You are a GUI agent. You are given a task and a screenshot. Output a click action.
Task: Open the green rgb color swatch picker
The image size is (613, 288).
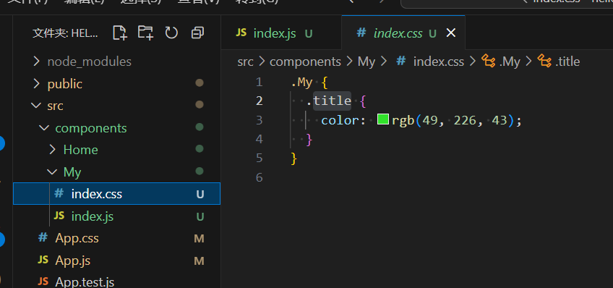[x=382, y=119]
